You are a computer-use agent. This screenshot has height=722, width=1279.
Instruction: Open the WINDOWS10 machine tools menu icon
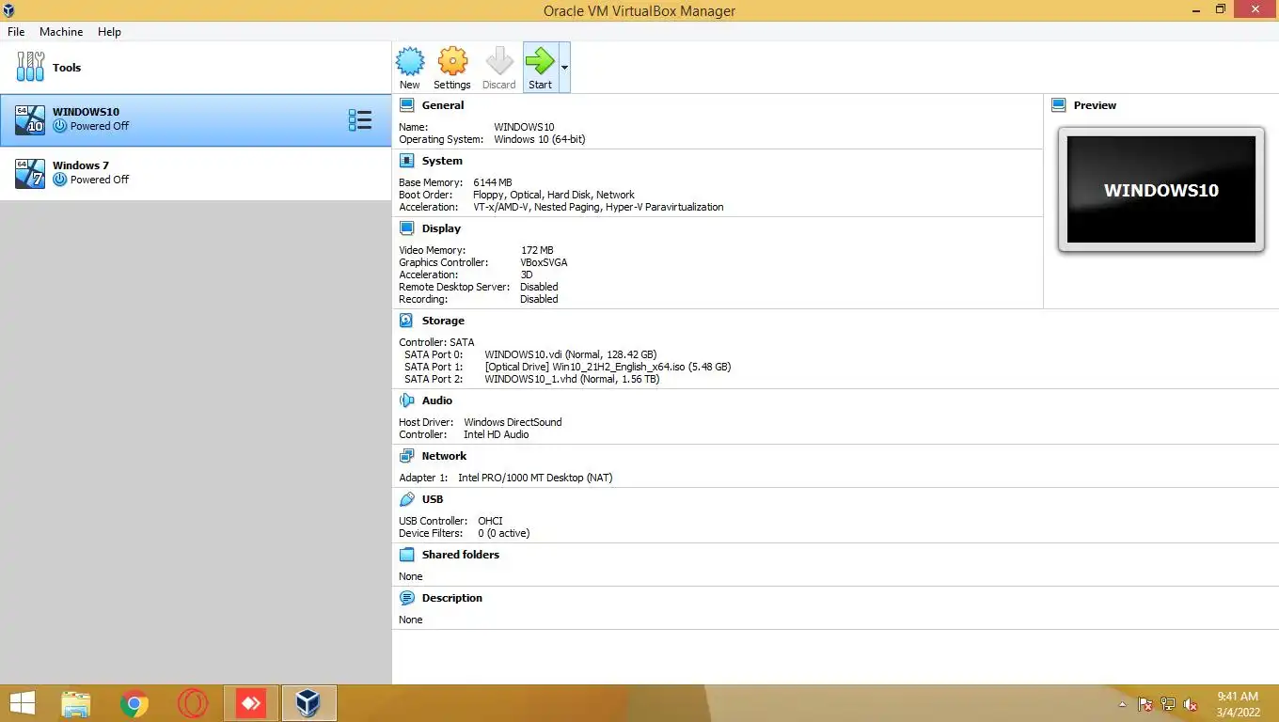click(x=359, y=119)
